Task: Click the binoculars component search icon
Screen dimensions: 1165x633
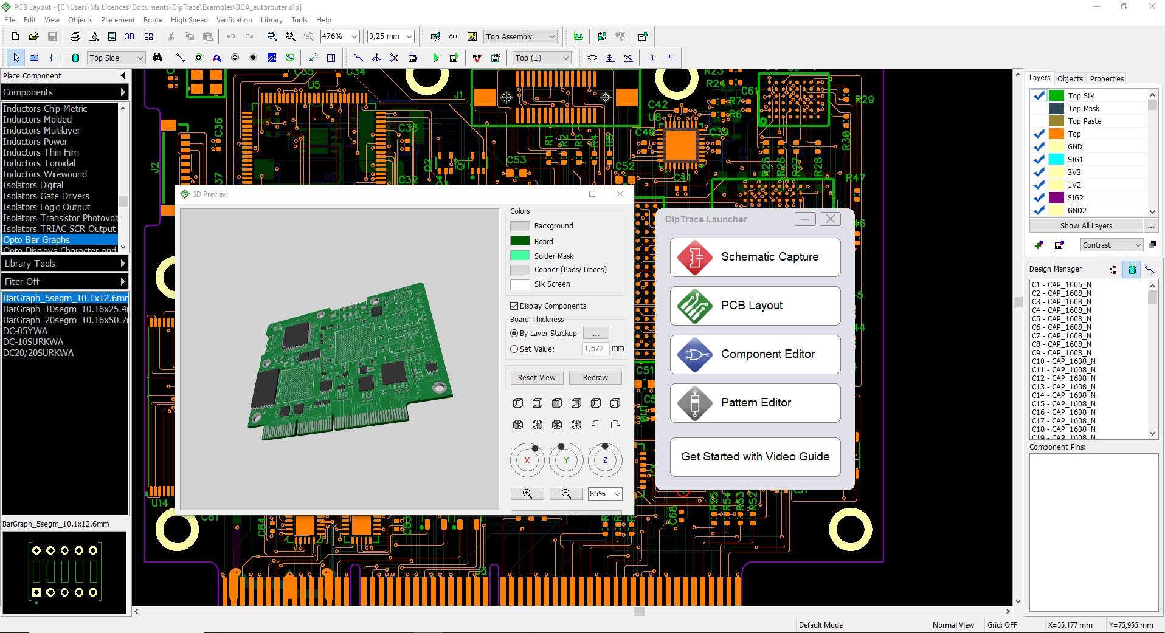Action: point(157,58)
